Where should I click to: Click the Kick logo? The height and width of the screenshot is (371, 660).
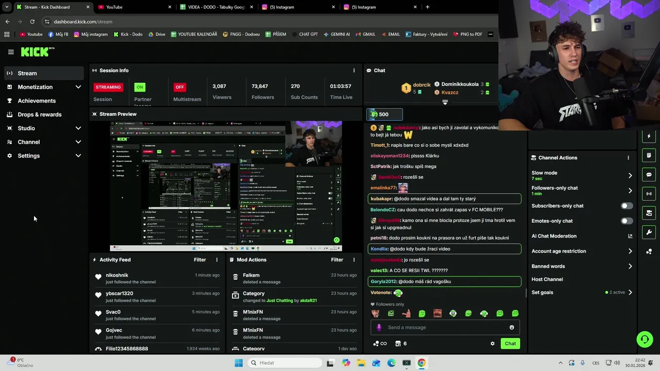click(37, 52)
